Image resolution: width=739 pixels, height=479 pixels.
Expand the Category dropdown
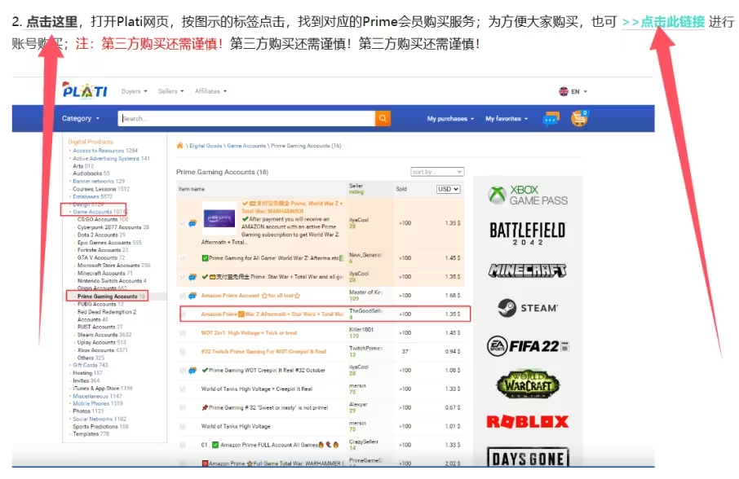(x=81, y=119)
